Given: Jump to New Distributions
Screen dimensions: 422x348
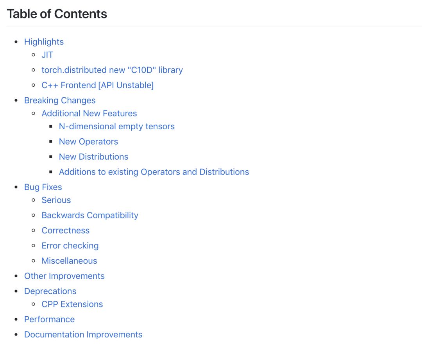Looking at the screenshot, I should pos(94,157).
